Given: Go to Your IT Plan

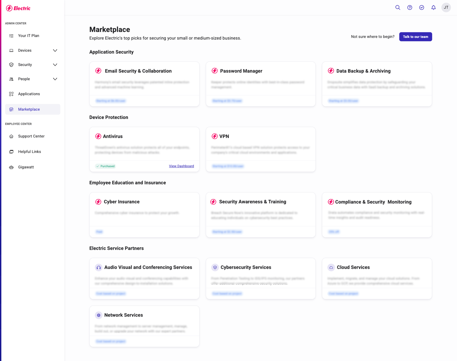Looking at the screenshot, I should coord(29,36).
